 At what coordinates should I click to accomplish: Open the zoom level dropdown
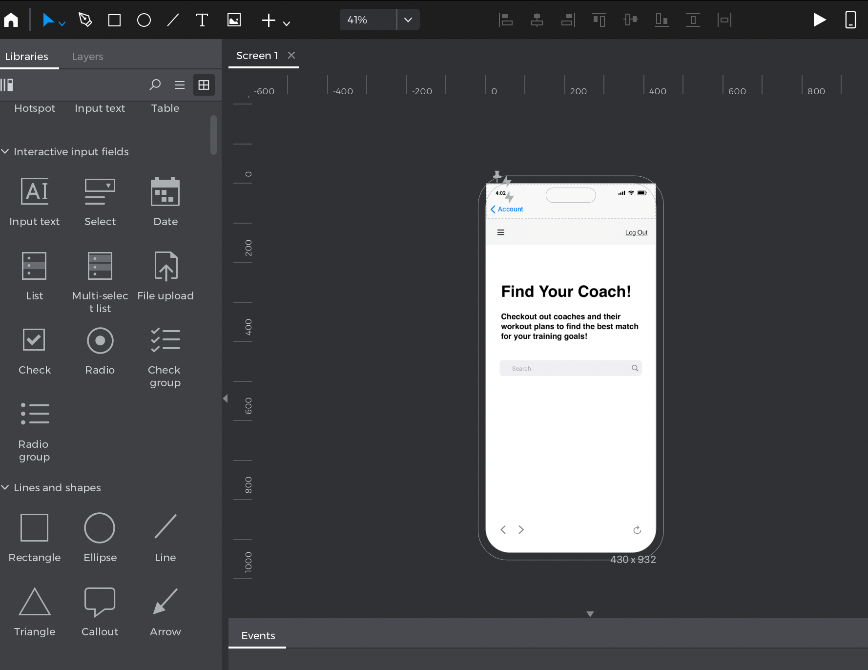click(408, 20)
